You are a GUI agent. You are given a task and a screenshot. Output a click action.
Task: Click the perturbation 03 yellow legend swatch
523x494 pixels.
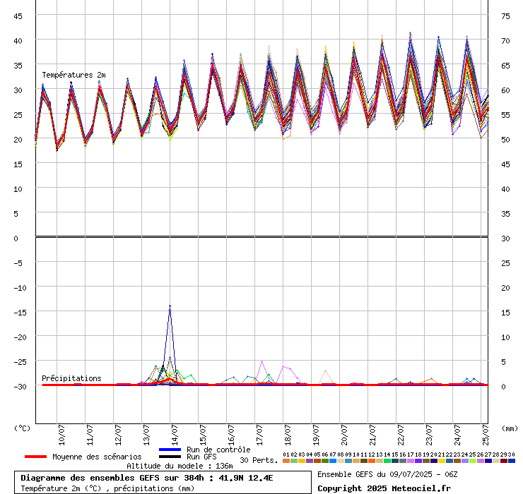coord(302,461)
